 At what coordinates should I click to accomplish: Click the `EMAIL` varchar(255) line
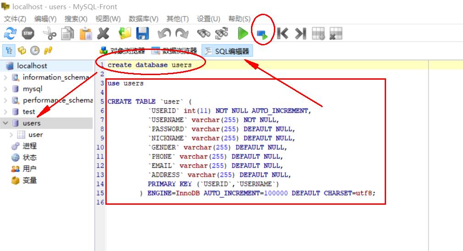[216, 166]
